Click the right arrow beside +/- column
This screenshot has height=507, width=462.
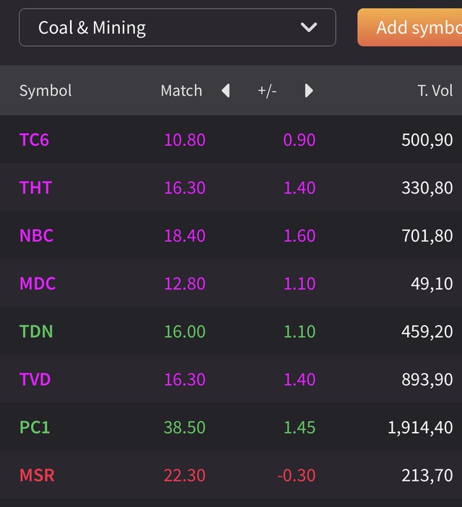pyautogui.click(x=309, y=90)
